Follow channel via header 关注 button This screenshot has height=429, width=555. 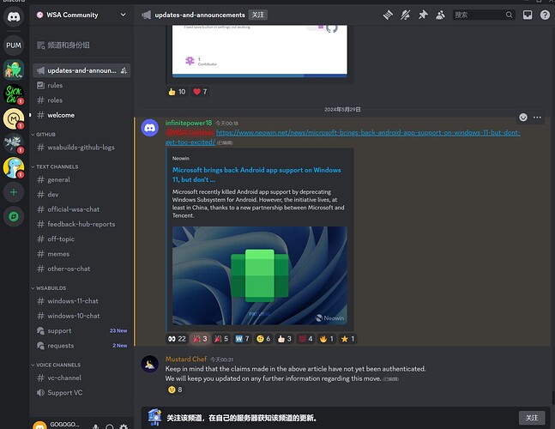pos(257,15)
